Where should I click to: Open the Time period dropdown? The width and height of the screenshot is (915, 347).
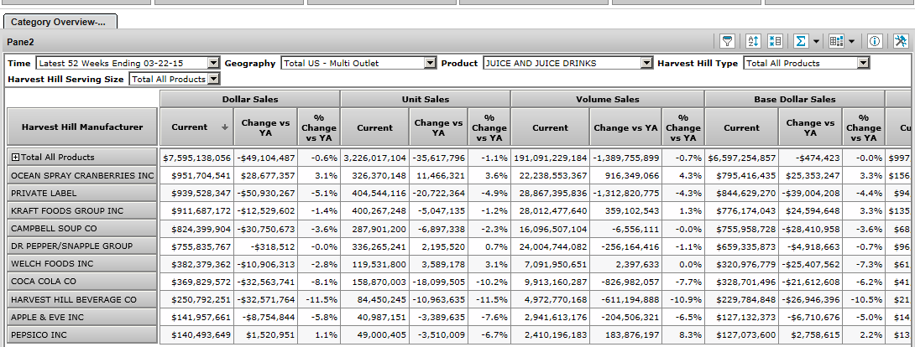coord(213,63)
